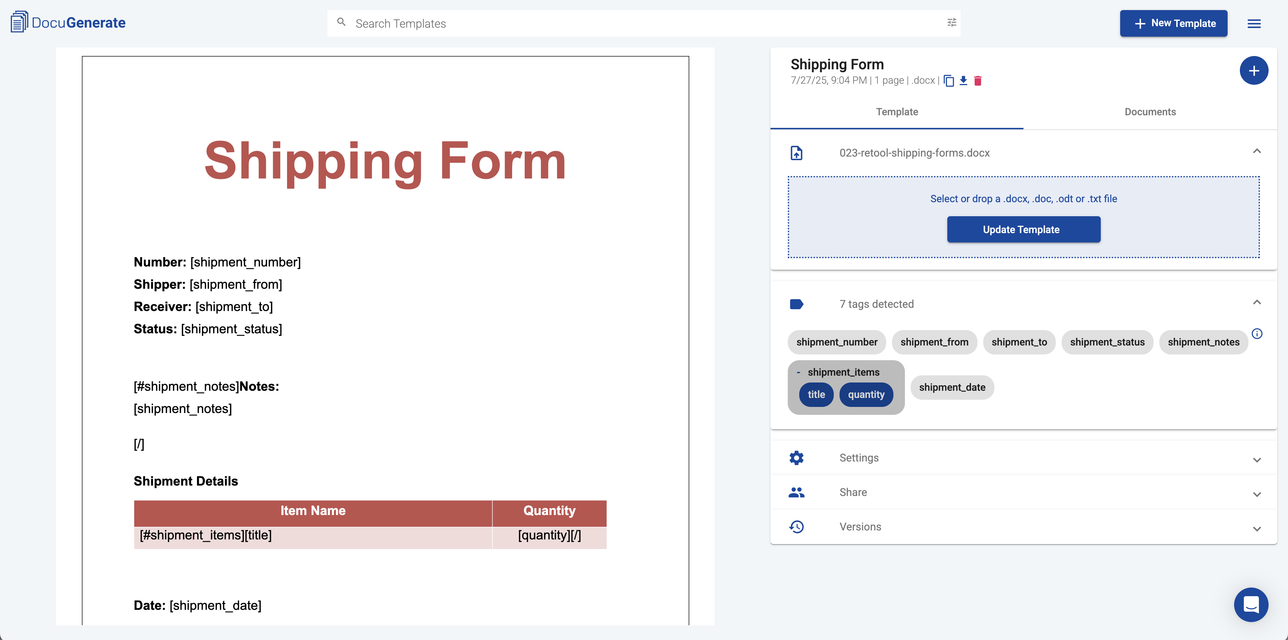Viewport: 1288px width, 640px height.
Task: Click the Versions history icon
Action: coord(796,527)
